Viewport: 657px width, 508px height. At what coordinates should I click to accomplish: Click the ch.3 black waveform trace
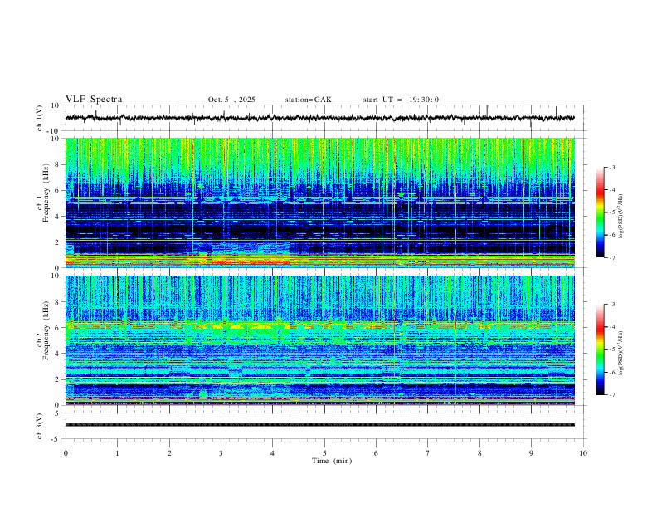pos(319,425)
